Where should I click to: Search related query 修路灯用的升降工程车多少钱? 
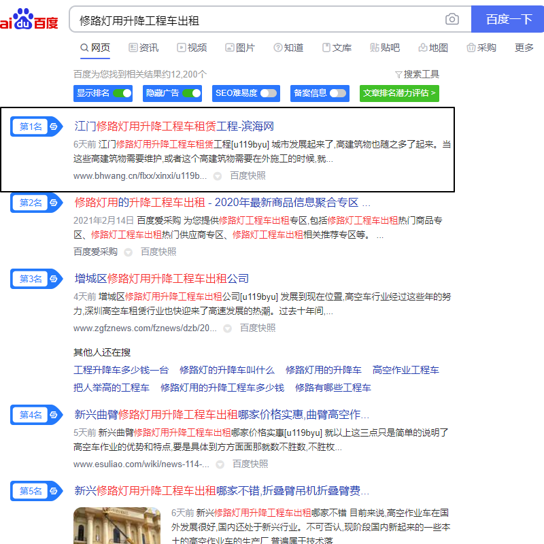coord(222,388)
